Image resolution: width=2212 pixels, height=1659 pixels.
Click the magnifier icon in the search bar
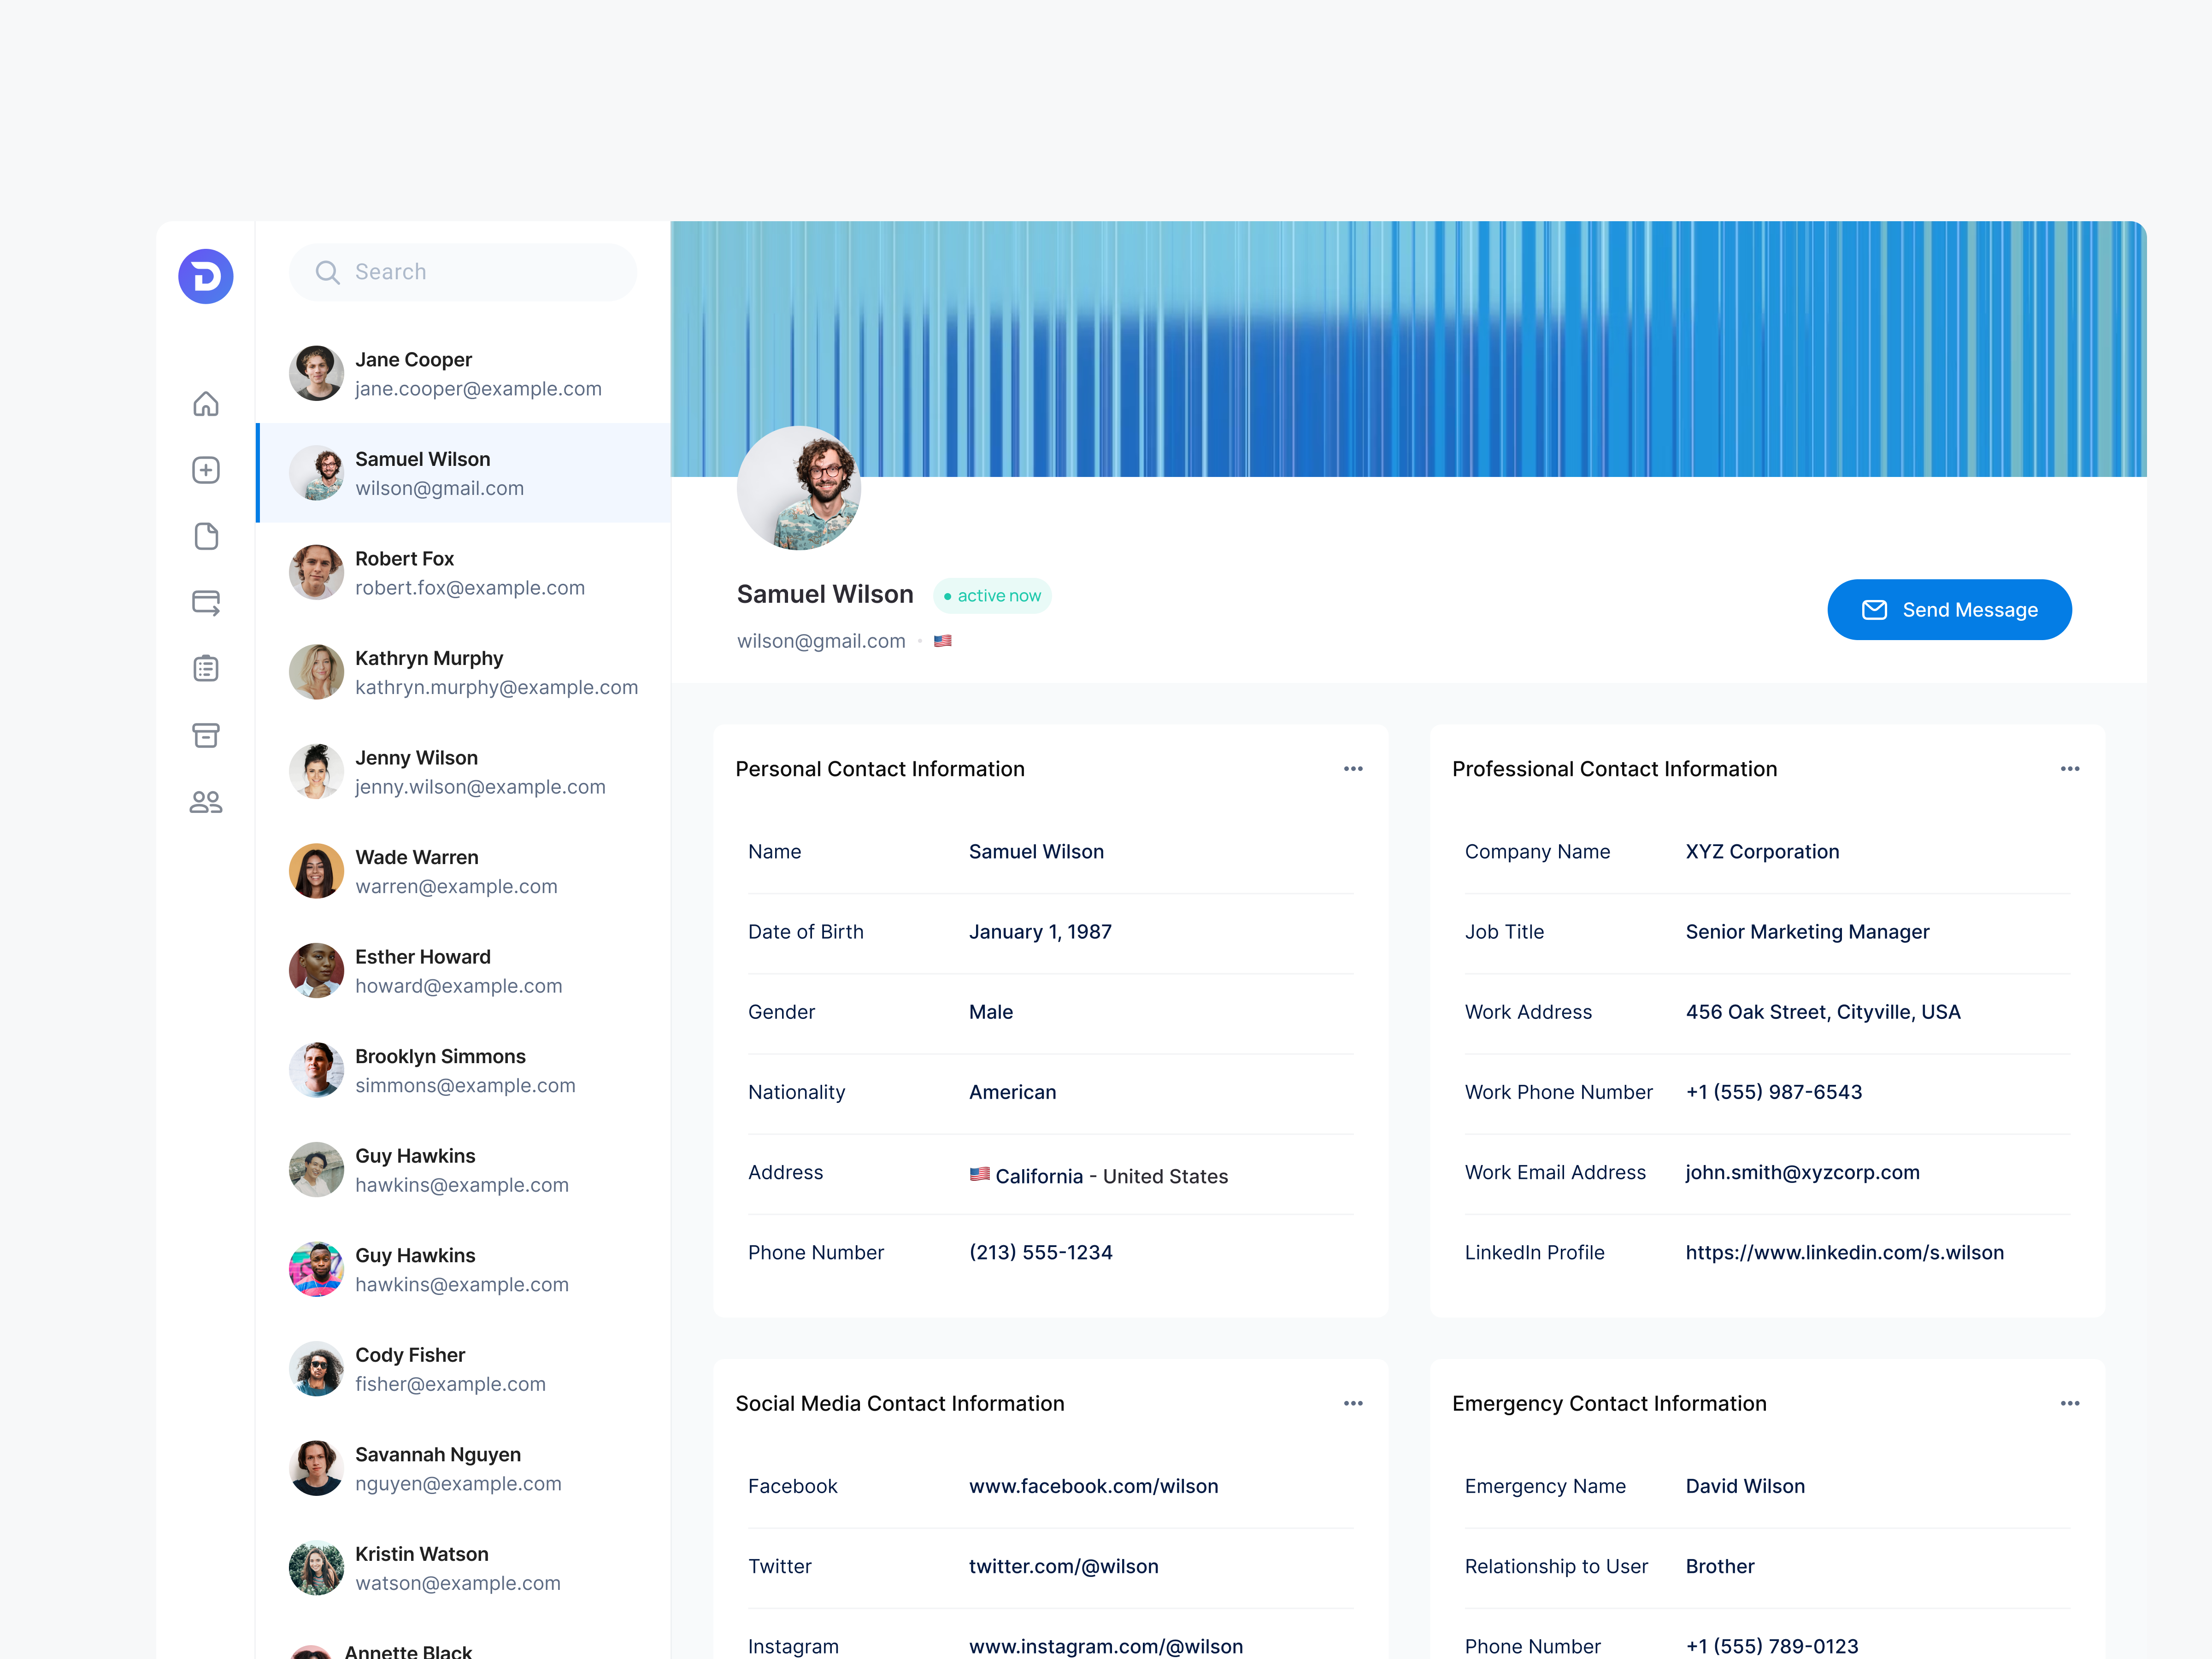tap(327, 272)
